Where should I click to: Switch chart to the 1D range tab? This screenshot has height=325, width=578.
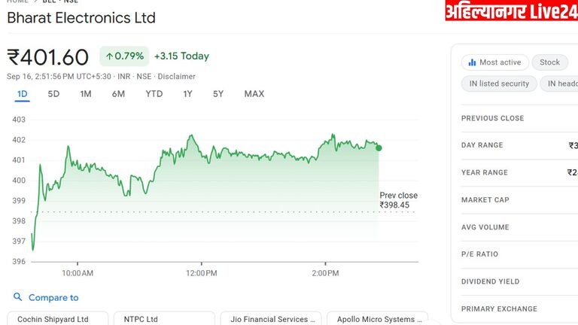23,94
